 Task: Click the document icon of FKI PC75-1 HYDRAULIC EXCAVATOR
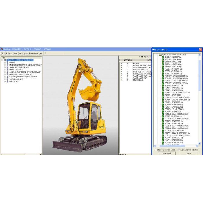pos(5,60)
